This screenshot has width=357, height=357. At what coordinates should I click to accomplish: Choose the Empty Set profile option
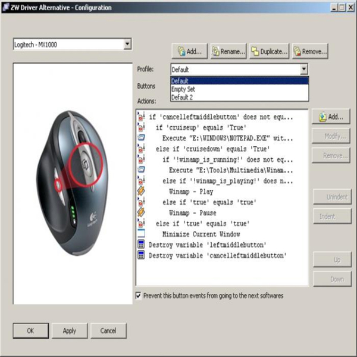point(240,89)
